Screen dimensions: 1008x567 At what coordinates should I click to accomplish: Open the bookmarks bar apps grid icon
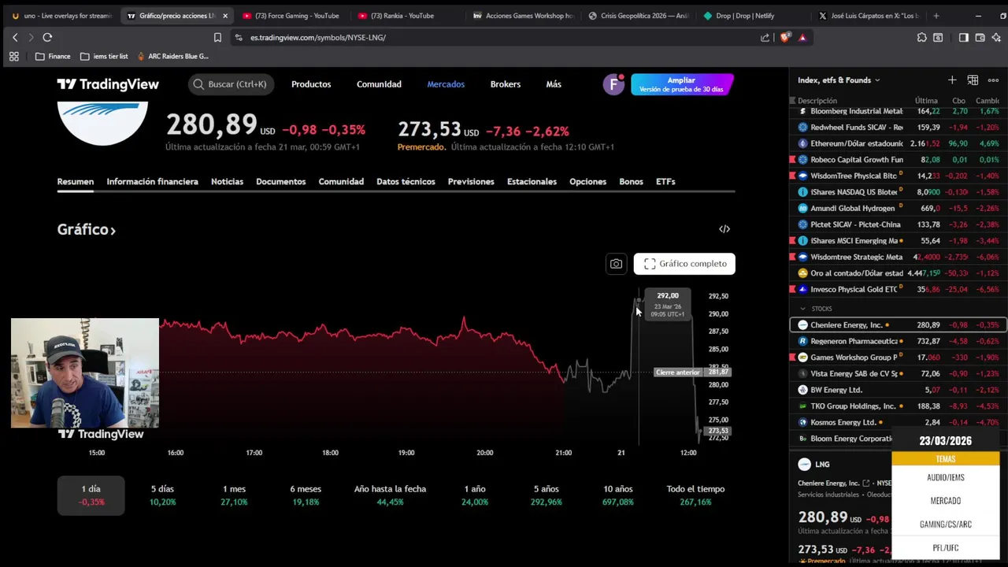pos(13,56)
